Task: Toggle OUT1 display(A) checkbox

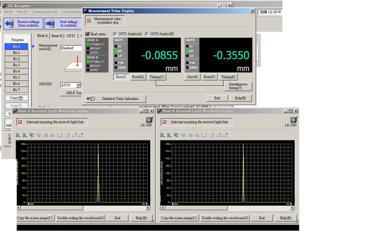Action: [x=115, y=34]
